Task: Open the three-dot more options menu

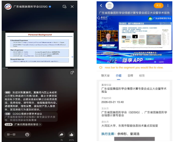Action: coord(168,5)
